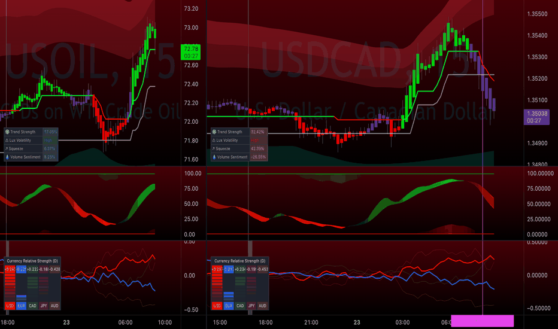Click the 1.35200 price on USDCAD scale
Image resolution: width=558 pixels, height=329 pixels.
[538, 78]
